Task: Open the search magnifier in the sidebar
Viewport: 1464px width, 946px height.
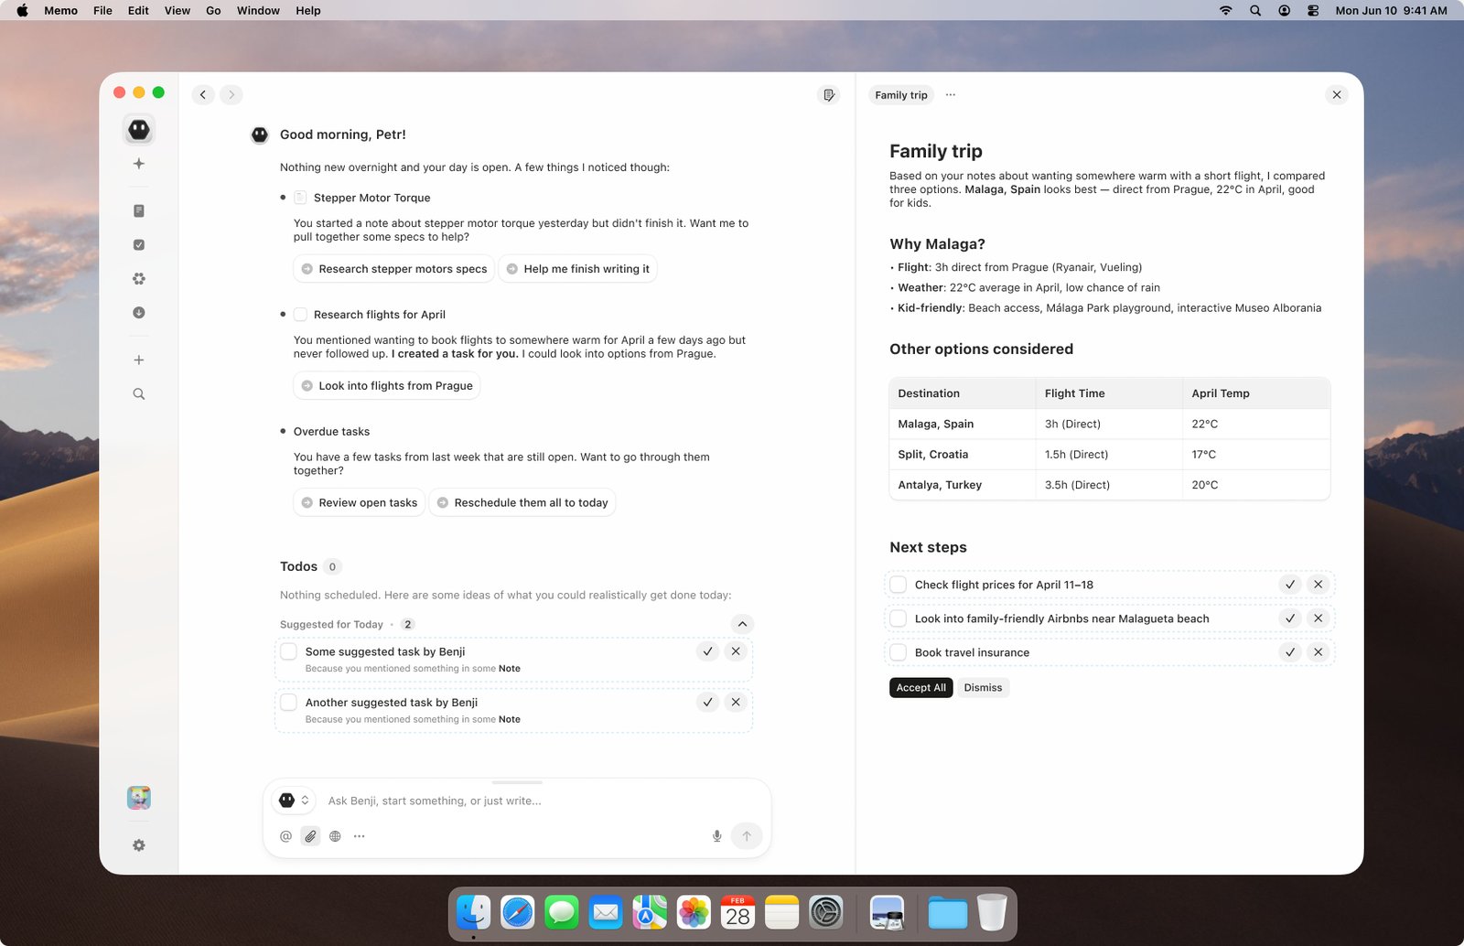Action: (139, 394)
